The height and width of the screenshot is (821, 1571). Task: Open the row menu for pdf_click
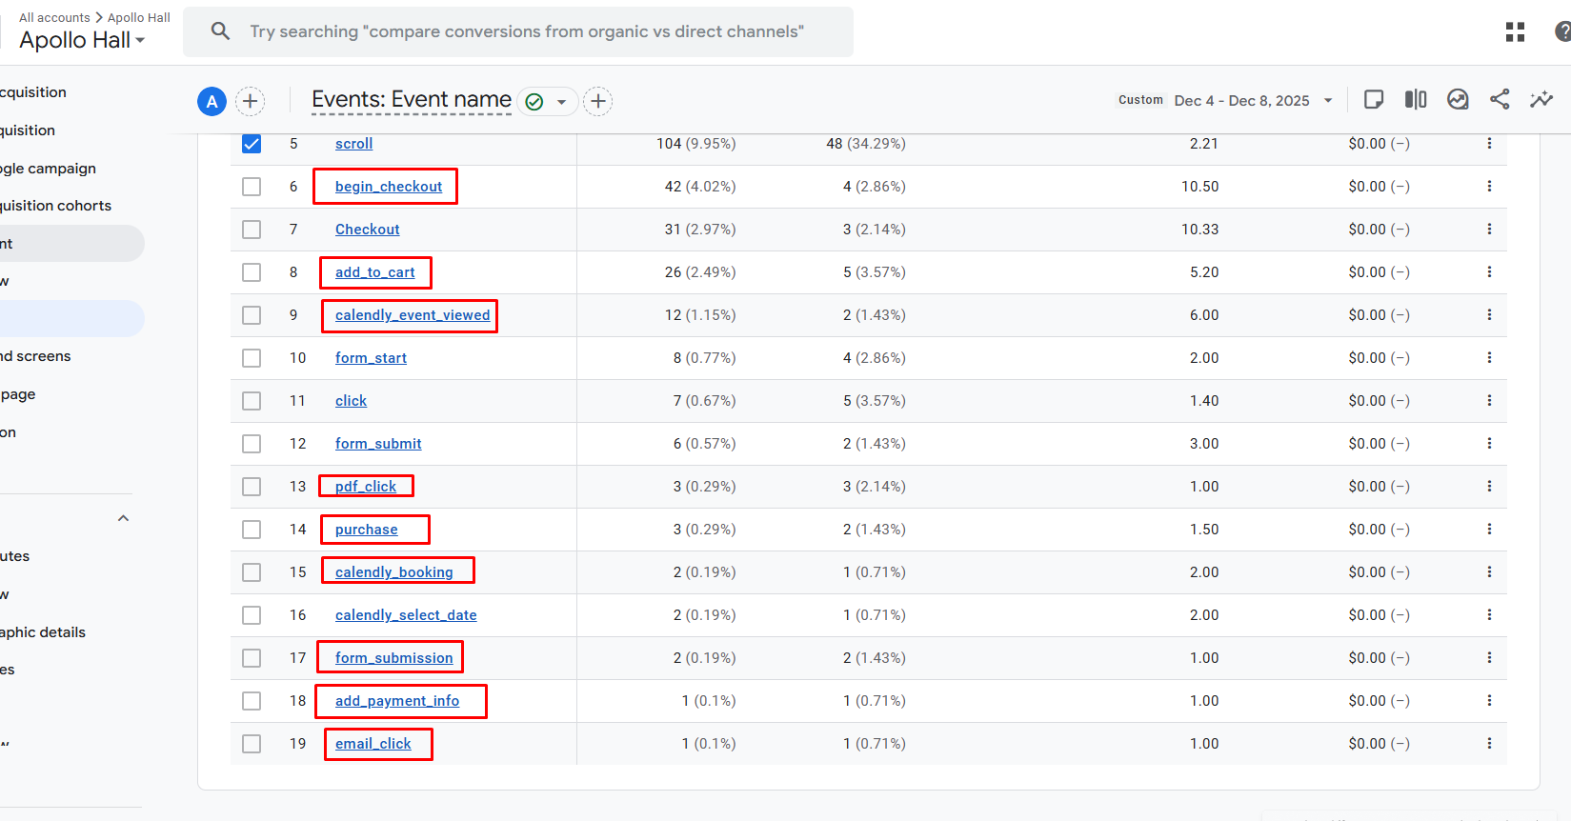pos(1489,487)
